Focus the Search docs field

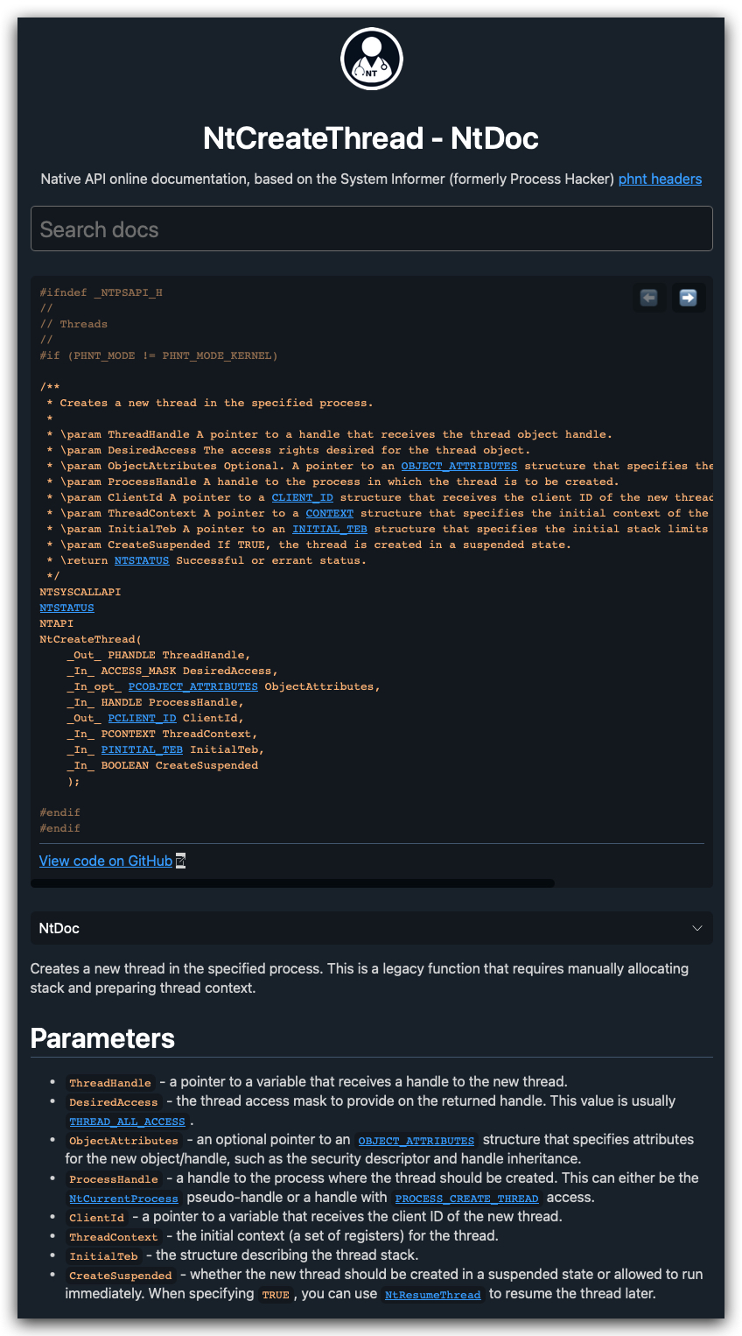[371, 229]
